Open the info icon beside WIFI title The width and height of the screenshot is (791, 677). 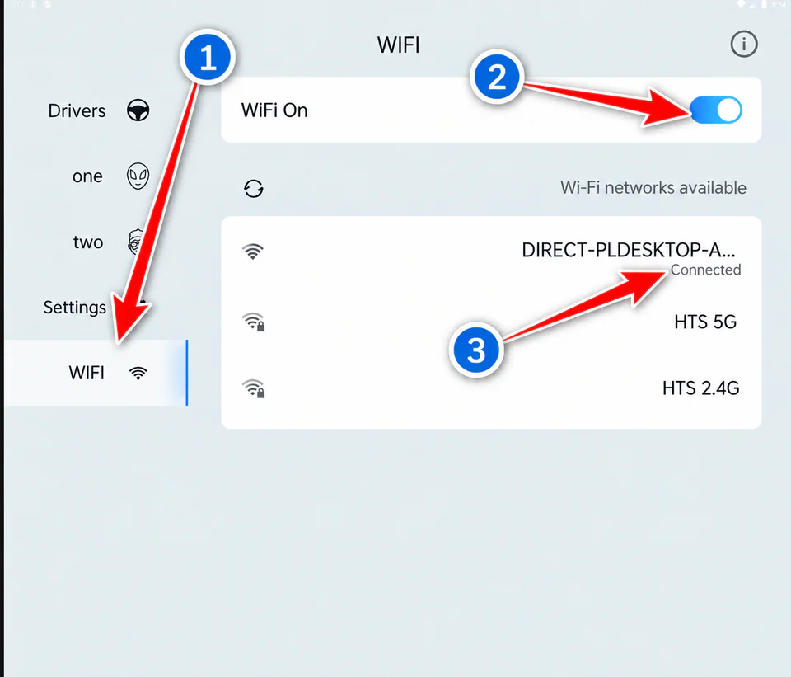click(x=743, y=44)
